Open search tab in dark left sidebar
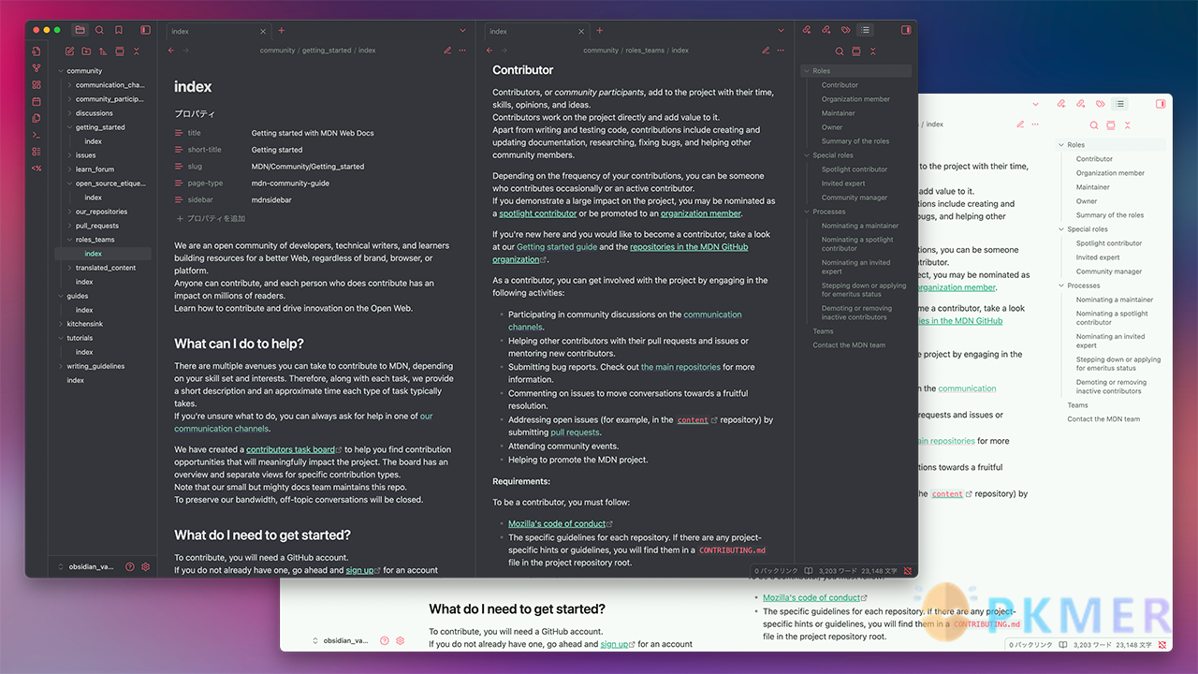The width and height of the screenshot is (1198, 674). (x=99, y=30)
